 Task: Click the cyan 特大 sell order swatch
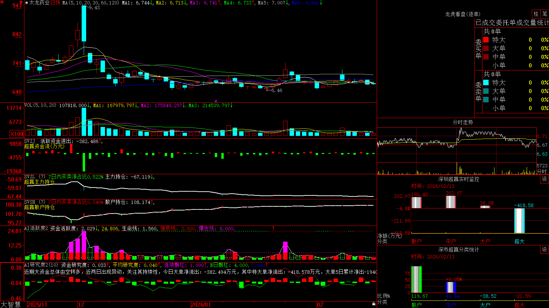tap(486, 82)
